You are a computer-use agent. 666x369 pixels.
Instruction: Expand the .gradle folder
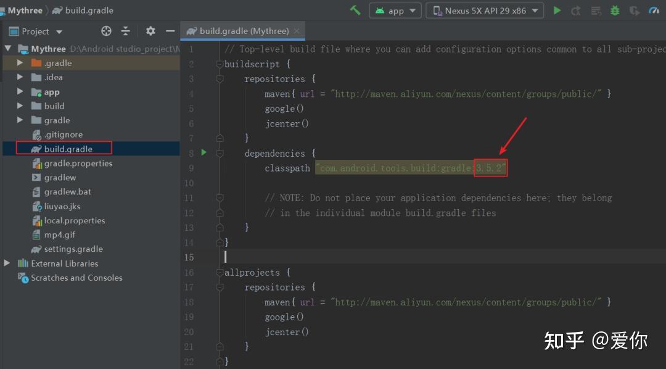20,63
